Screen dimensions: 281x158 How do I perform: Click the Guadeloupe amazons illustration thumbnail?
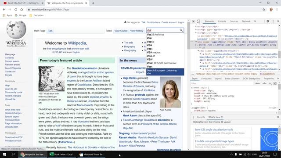[x=51, y=79]
